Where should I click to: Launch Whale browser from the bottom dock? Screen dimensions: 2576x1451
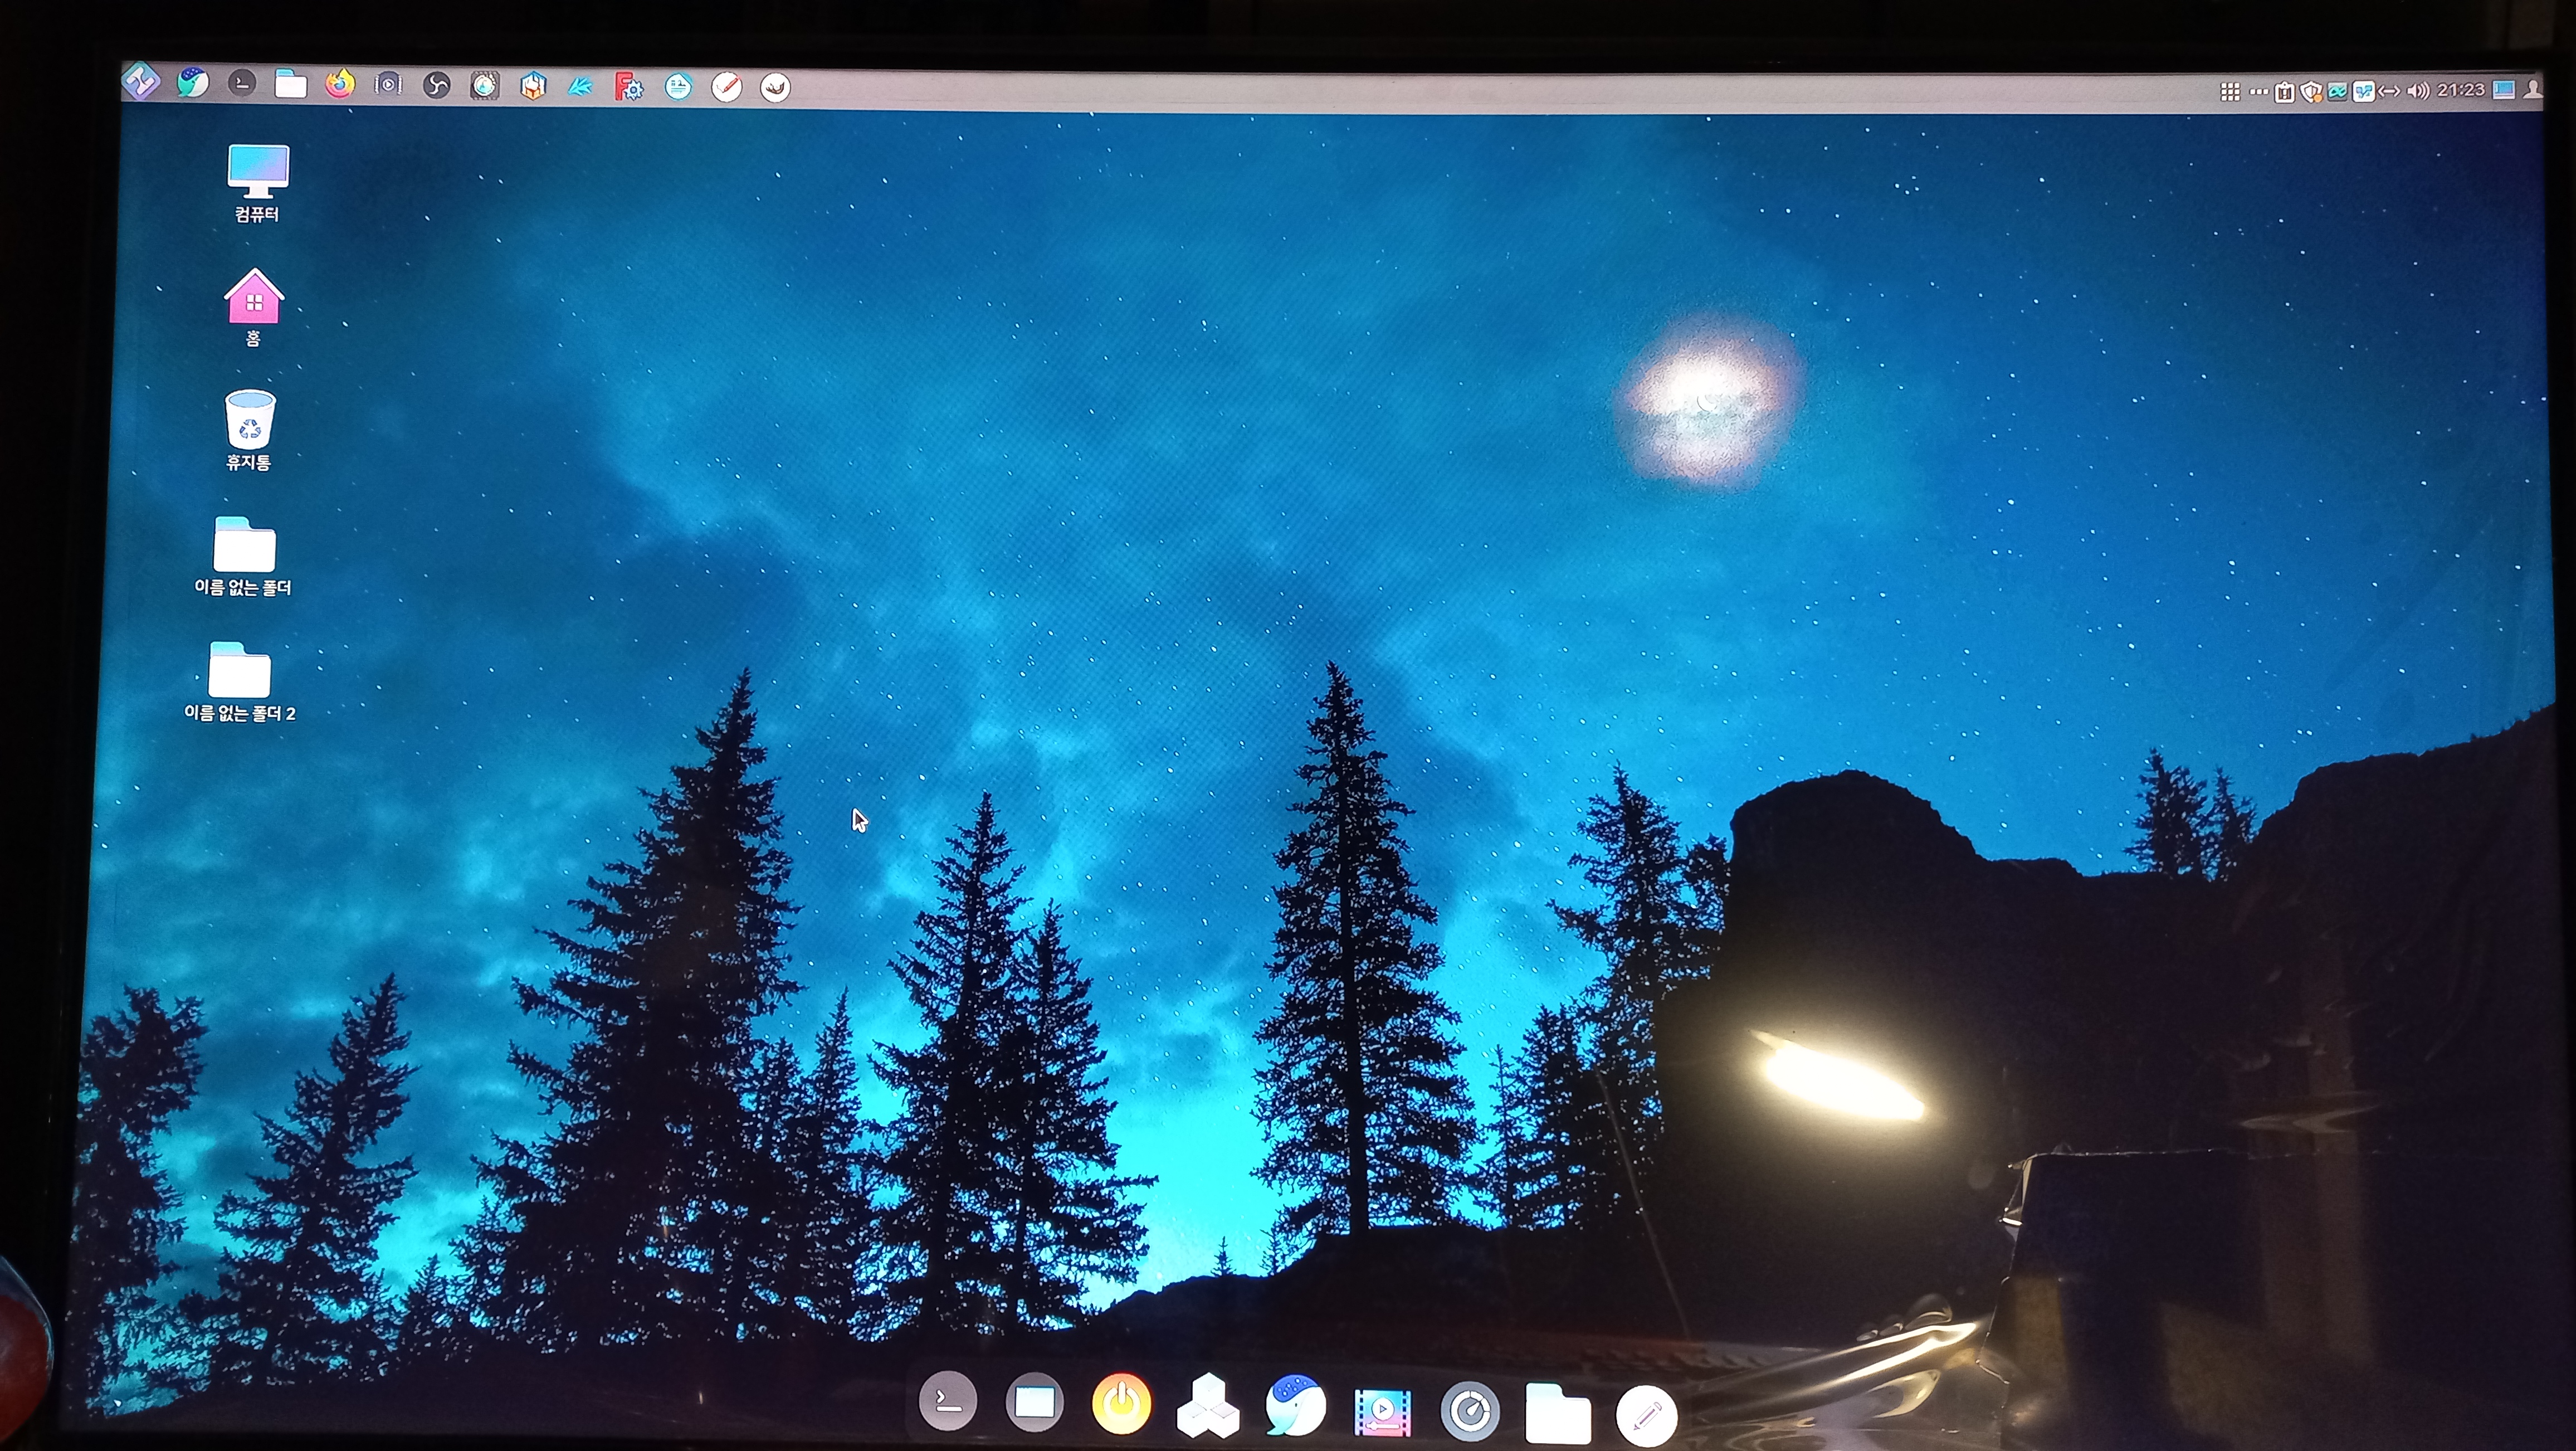click(x=1296, y=1405)
